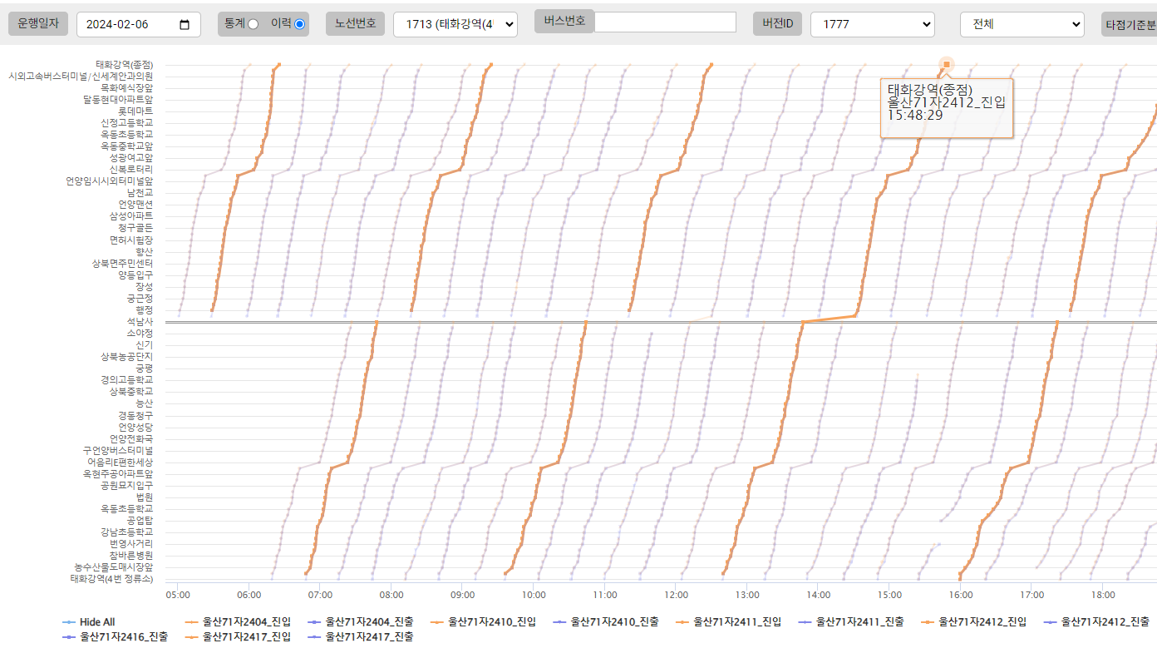Open the calendar picker in the date field

pyautogui.click(x=185, y=24)
